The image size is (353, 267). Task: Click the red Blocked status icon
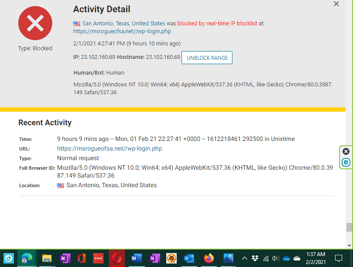point(35,23)
